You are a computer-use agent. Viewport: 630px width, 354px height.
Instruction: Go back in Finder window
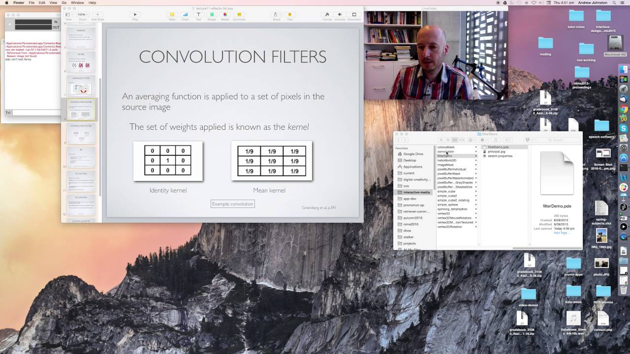tap(399, 140)
